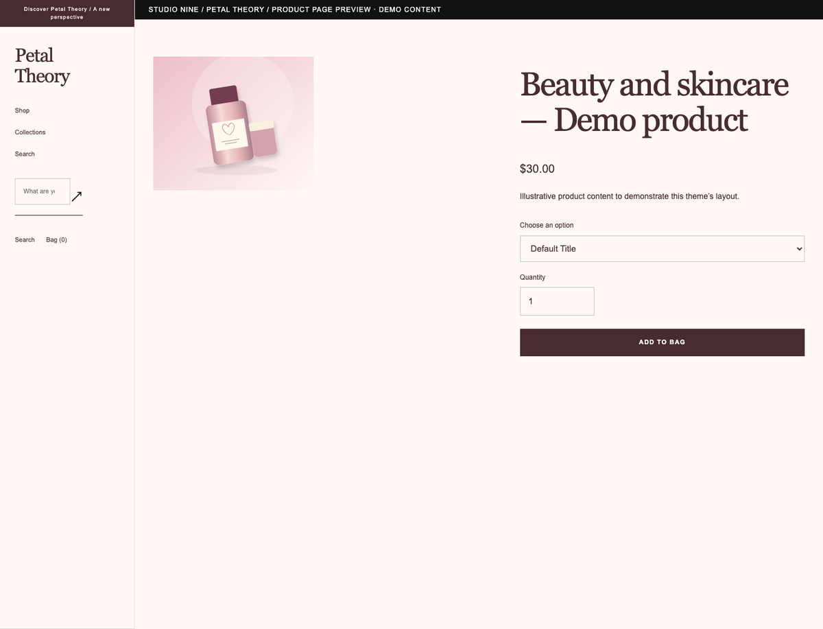Open Bag (0) cart link
This screenshot has height=629, width=823.
point(56,240)
